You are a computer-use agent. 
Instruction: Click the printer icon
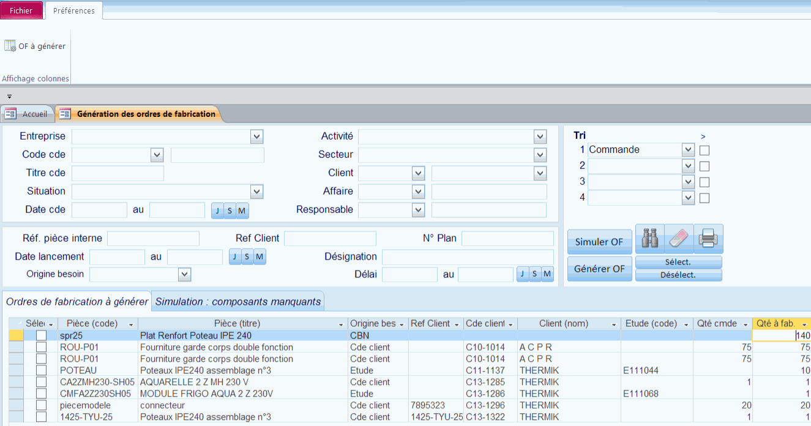[x=708, y=239]
